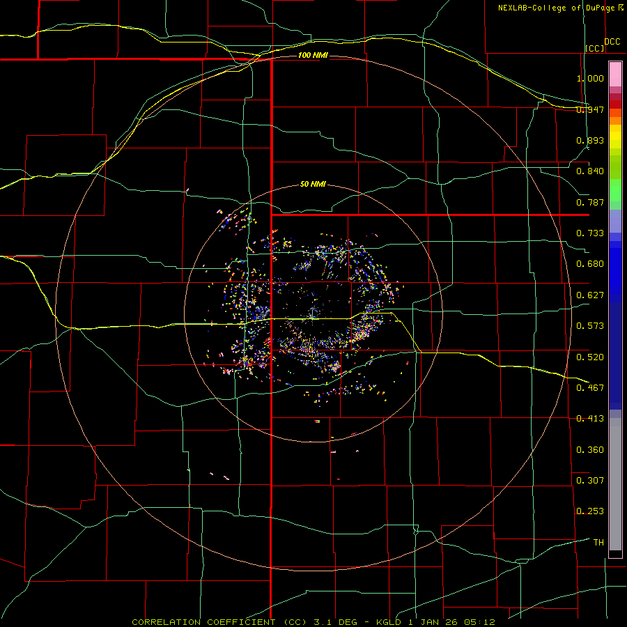Click the 0.253 color scale value
The width and height of the screenshot is (627, 627).
590,511
